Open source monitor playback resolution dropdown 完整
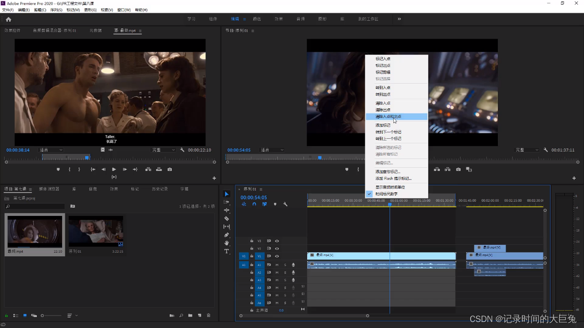584x328 pixels. 164,150
